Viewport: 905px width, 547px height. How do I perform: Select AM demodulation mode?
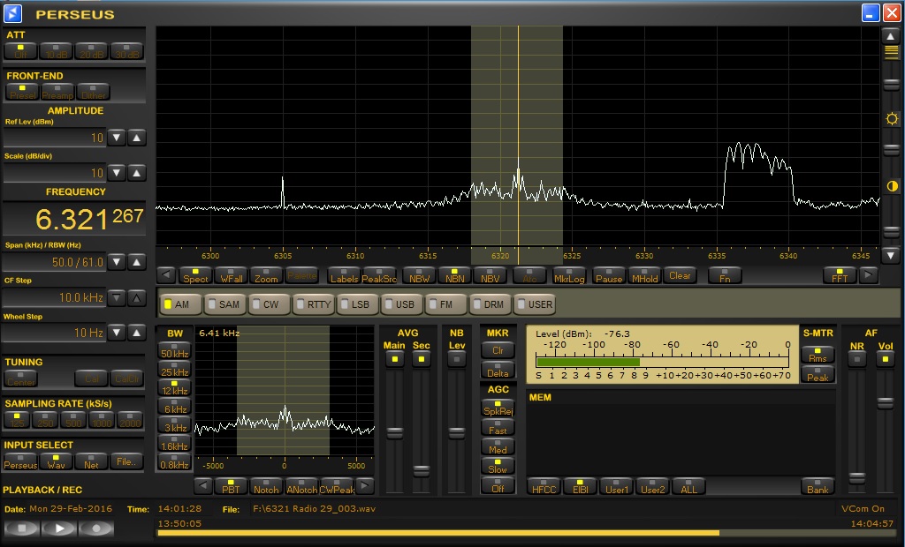[180, 304]
